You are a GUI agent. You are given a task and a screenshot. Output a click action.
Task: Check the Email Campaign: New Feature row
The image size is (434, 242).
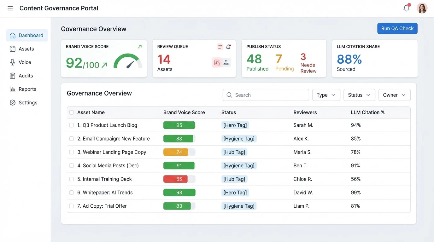tap(72, 139)
